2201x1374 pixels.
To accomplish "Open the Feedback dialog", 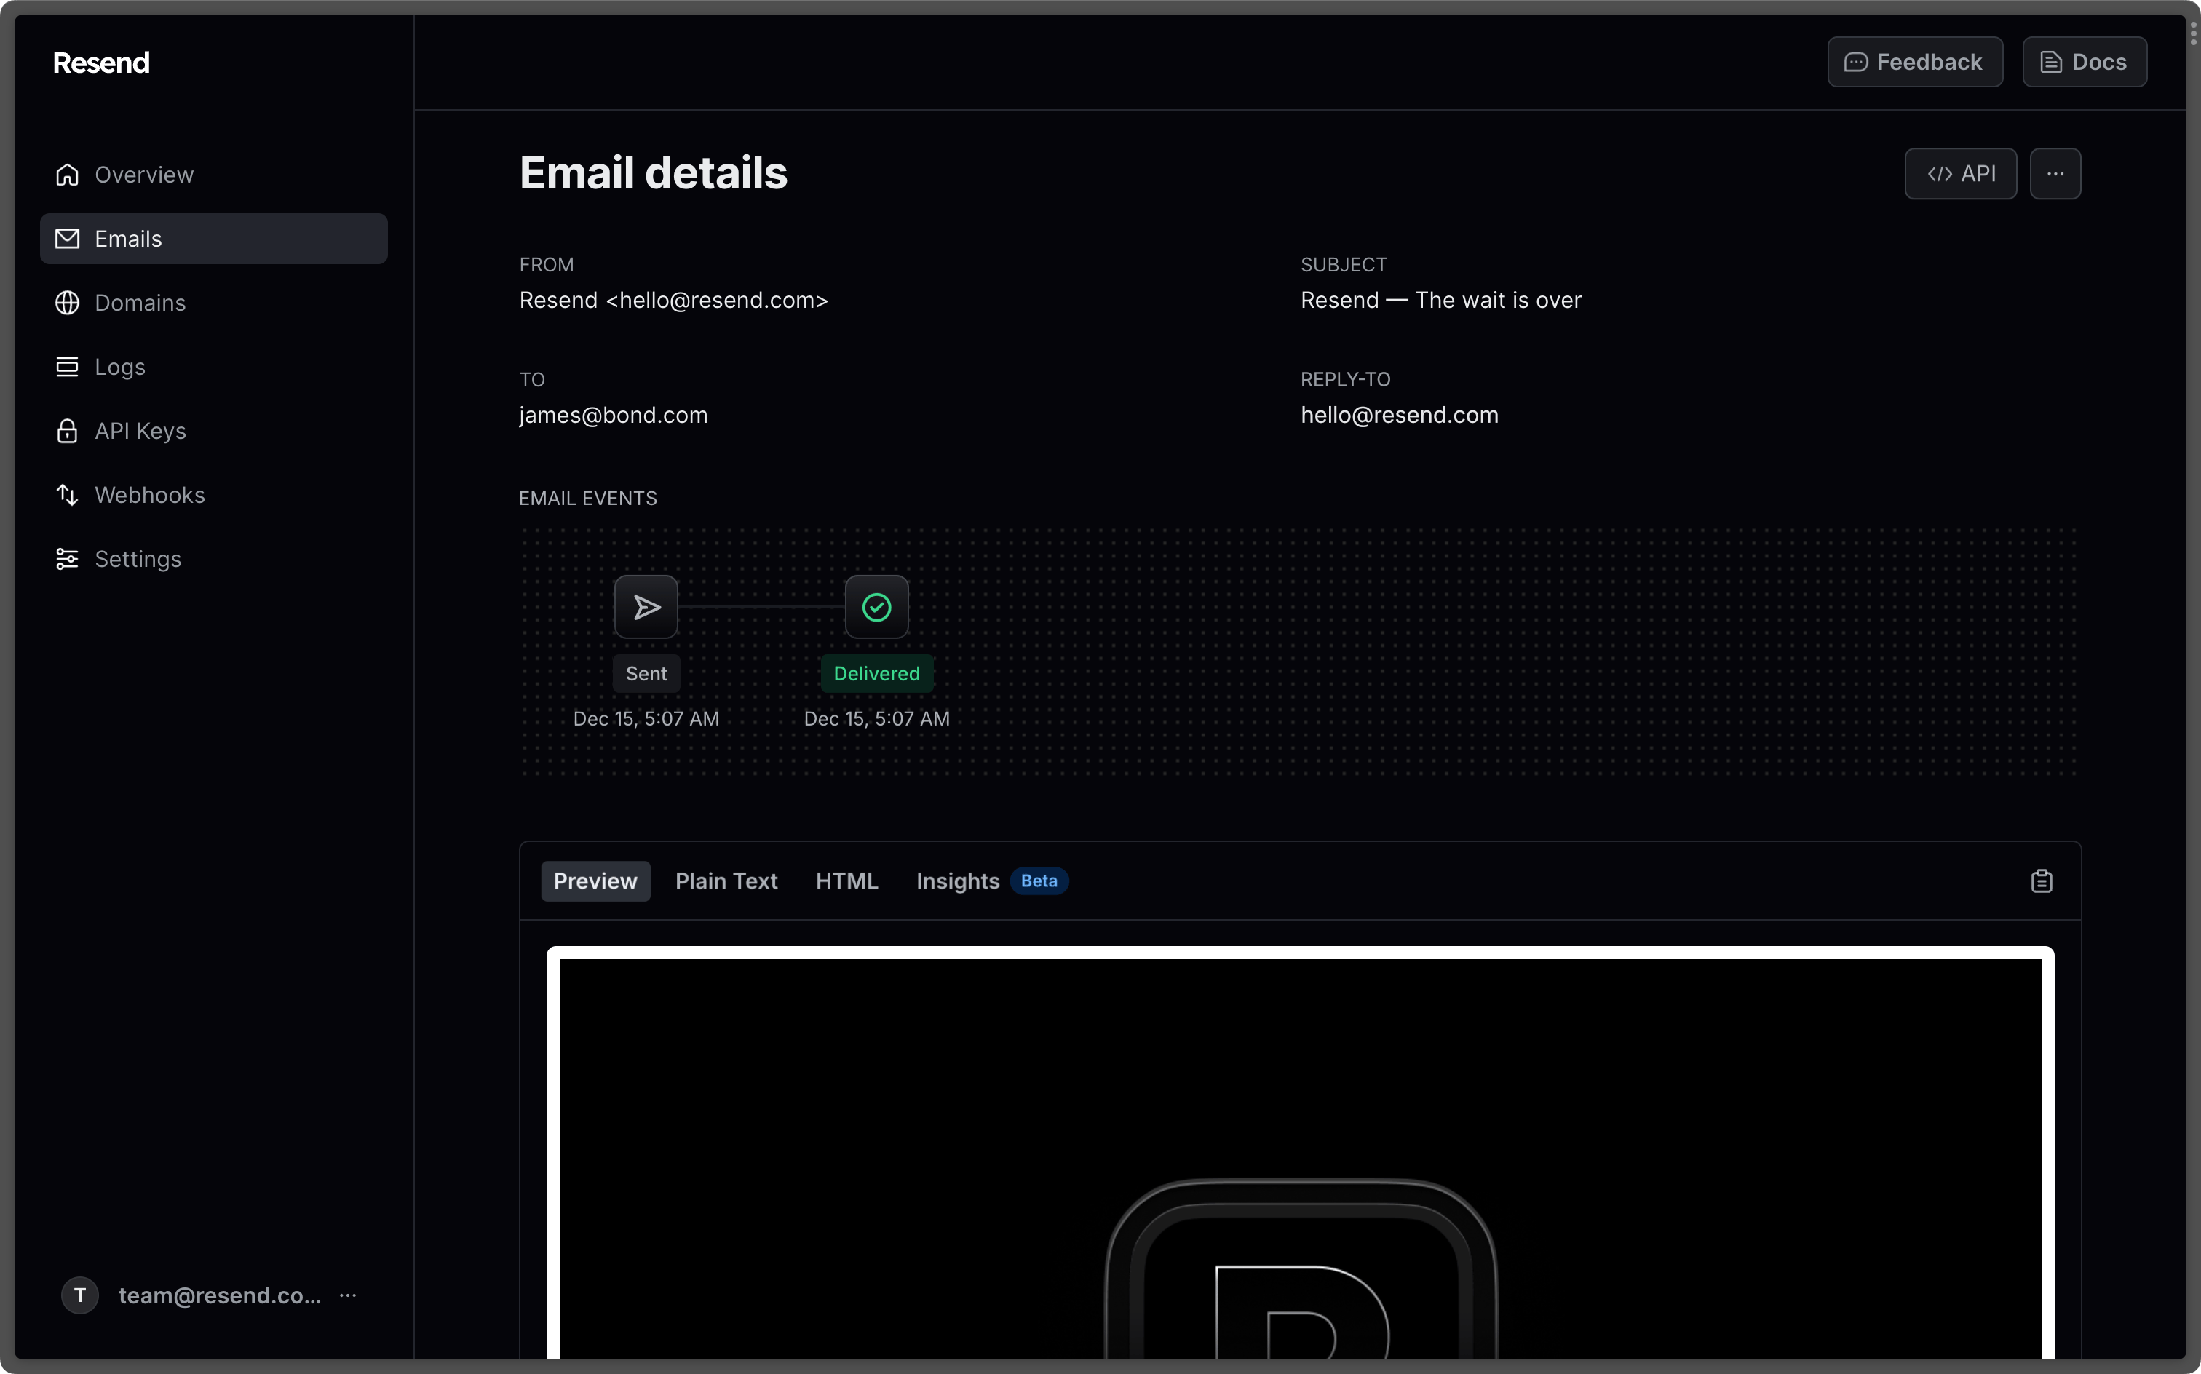I will click(1915, 62).
